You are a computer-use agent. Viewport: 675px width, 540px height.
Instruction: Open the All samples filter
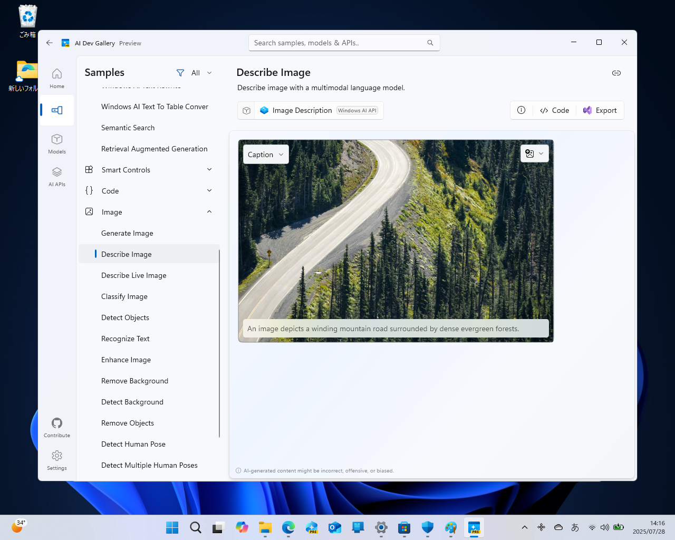click(x=194, y=73)
